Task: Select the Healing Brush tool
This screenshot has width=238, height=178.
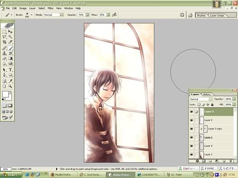Action: (4, 48)
